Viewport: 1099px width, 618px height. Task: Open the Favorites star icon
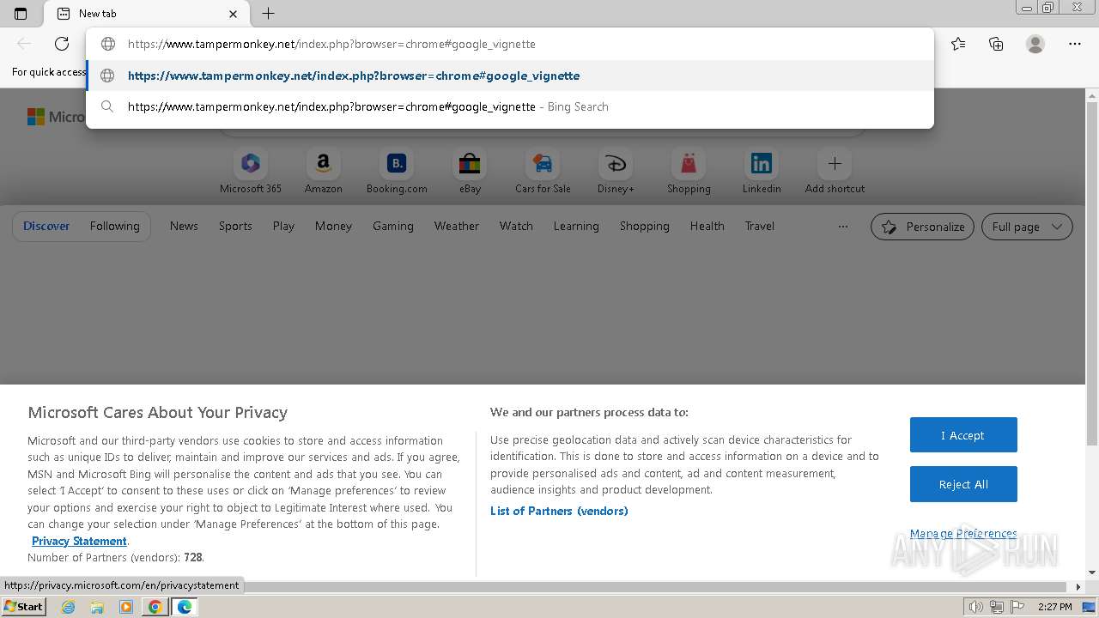[x=958, y=44]
